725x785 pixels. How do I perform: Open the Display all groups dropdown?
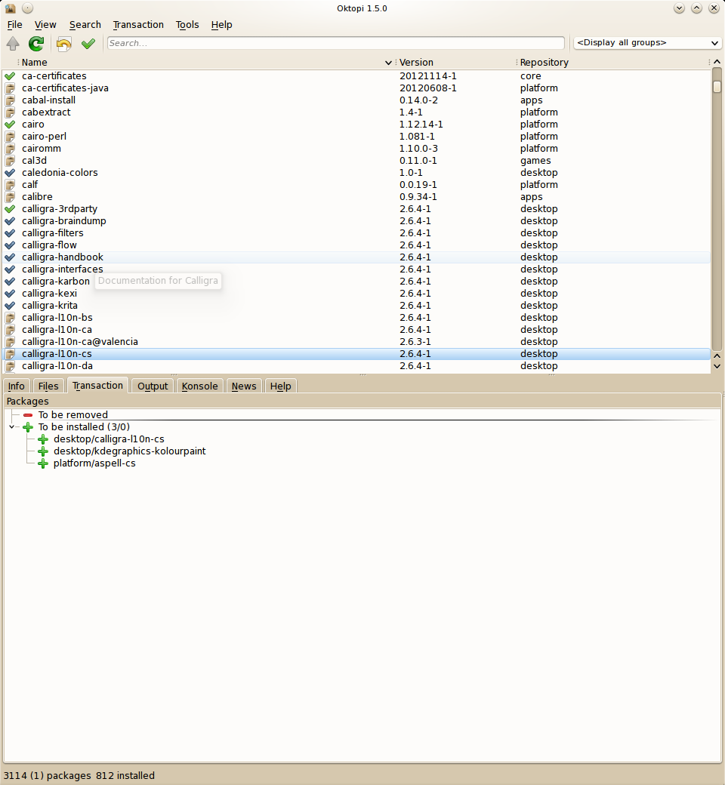click(x=648, y=43)
